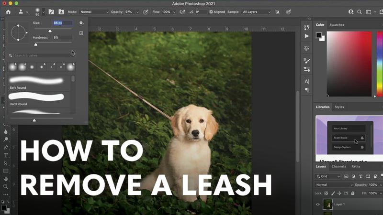This screenshot has width=383, height=215.
Task: Open the Mode dropdown set to Normal
Action: pyautogui.click(x=94, y=11)
